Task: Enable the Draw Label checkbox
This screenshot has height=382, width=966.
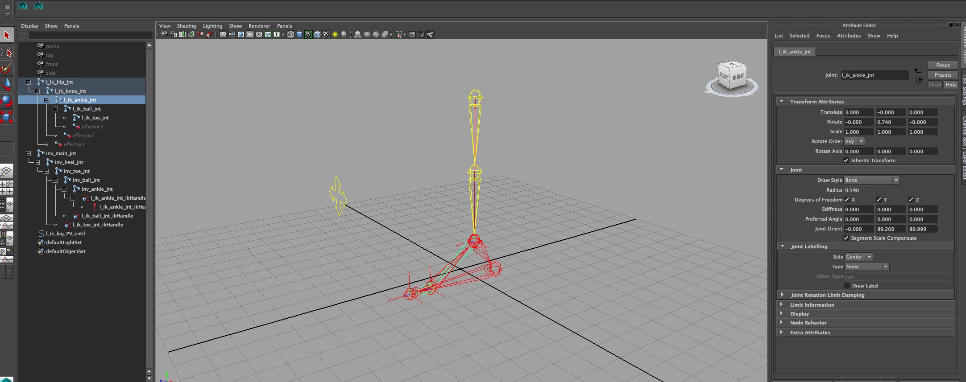Action: 847,286
